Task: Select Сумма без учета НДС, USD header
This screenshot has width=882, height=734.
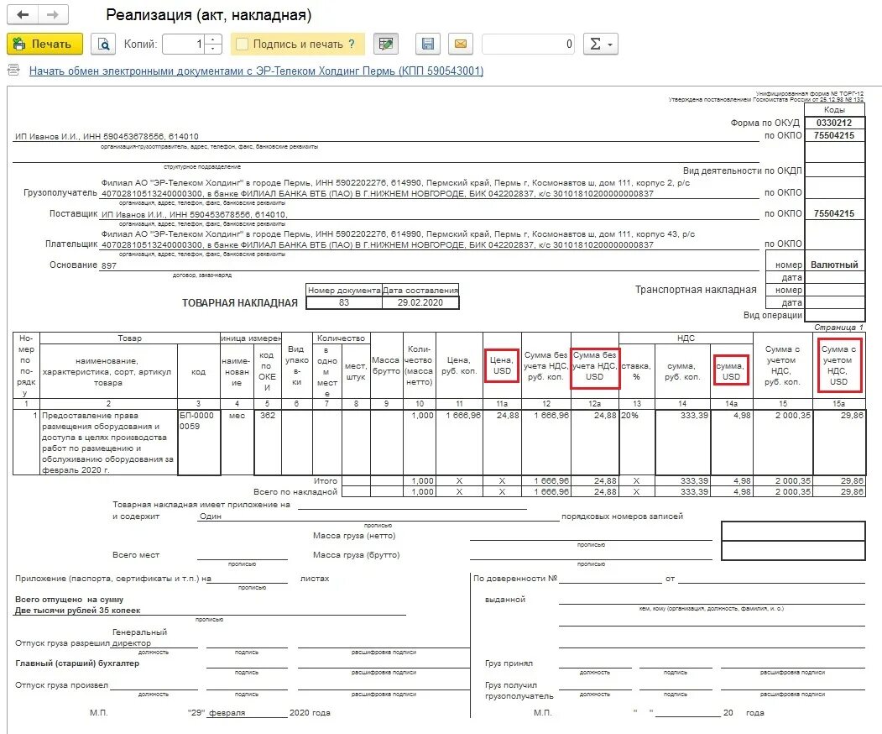Action: (x=594, y=366)
